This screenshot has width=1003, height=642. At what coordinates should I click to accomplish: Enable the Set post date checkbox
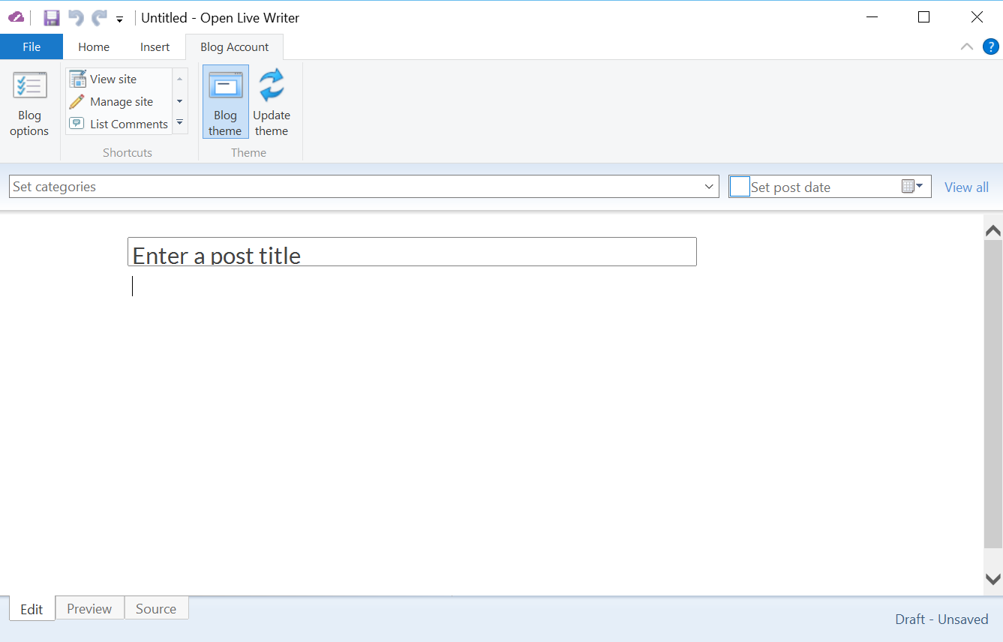point(740,187)
